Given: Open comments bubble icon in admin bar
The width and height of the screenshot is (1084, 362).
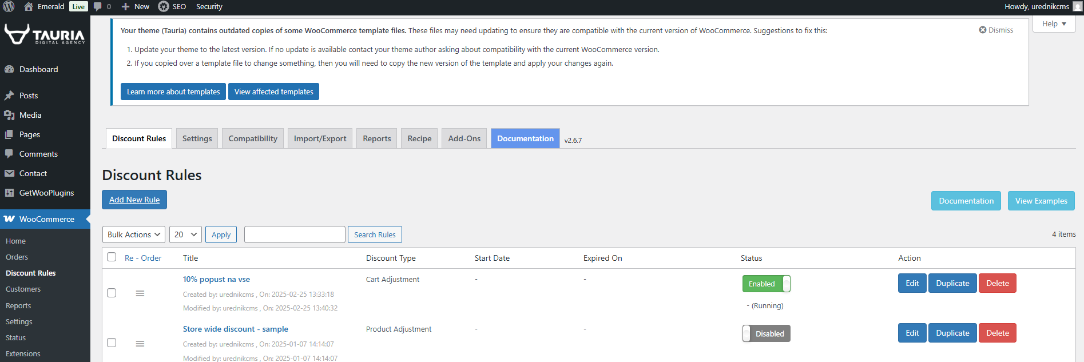Looking at the screenshot, I should (98, 7).
